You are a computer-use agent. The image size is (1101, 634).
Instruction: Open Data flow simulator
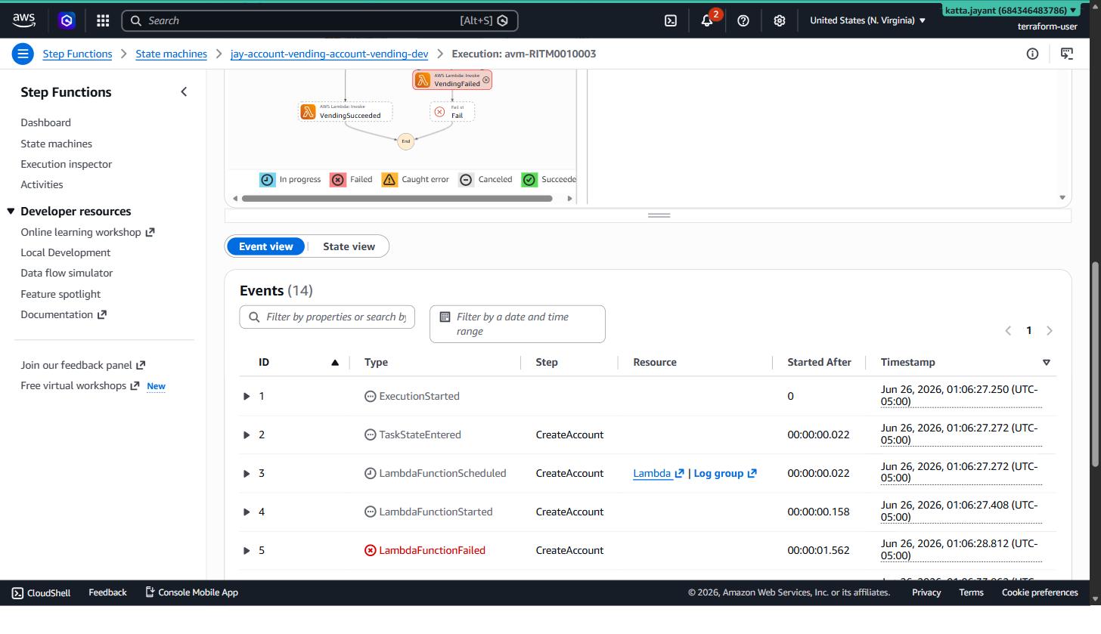[67, 273]
